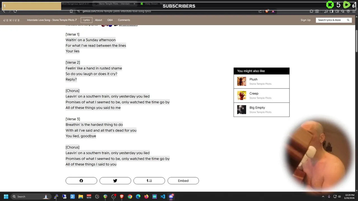Click the browser Back arrow
The image size is (358, 201).
4,11
